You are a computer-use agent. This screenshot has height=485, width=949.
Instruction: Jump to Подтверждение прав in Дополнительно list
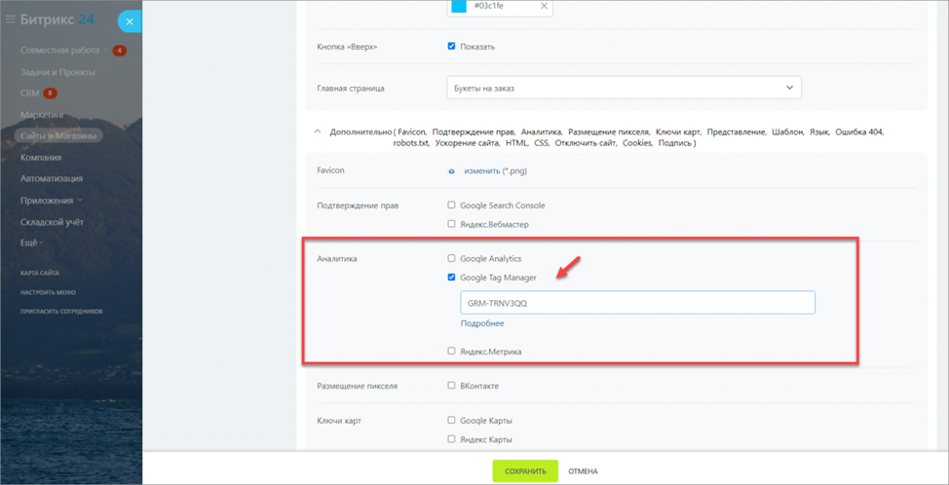[x=474, y=131]
